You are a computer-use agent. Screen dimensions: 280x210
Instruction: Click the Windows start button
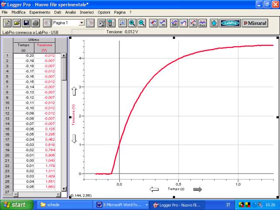point(15,205)
